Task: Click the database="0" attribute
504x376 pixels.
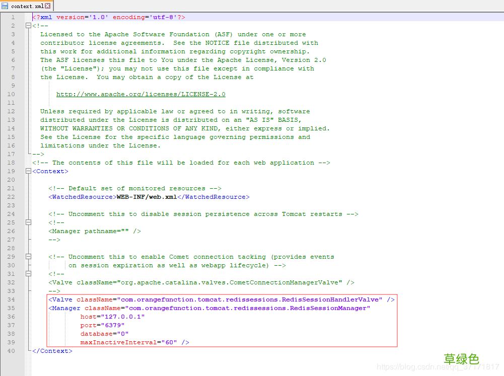Action: (x=104, y=334)
